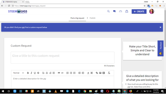Open the text color picker
166x94 pixels.
(88, 73)
